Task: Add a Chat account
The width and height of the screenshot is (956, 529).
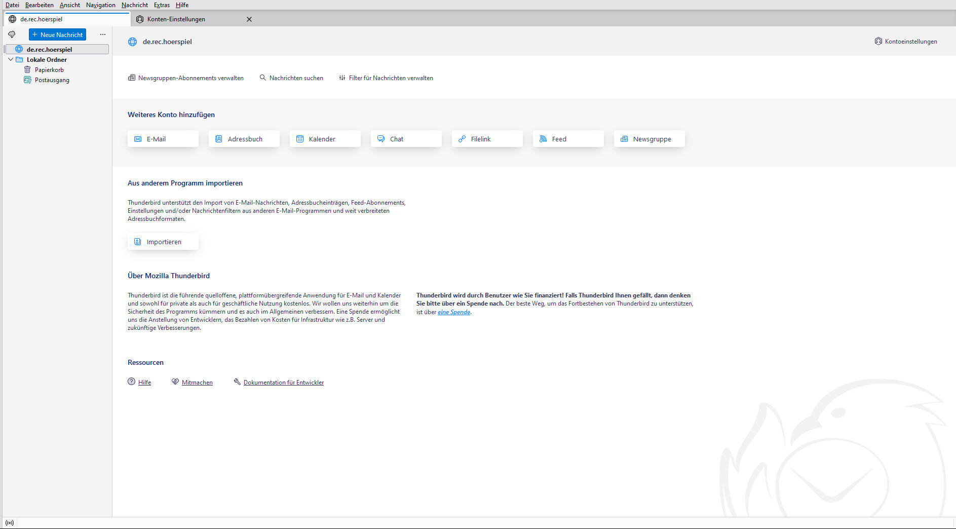Action: pos(406,139)
